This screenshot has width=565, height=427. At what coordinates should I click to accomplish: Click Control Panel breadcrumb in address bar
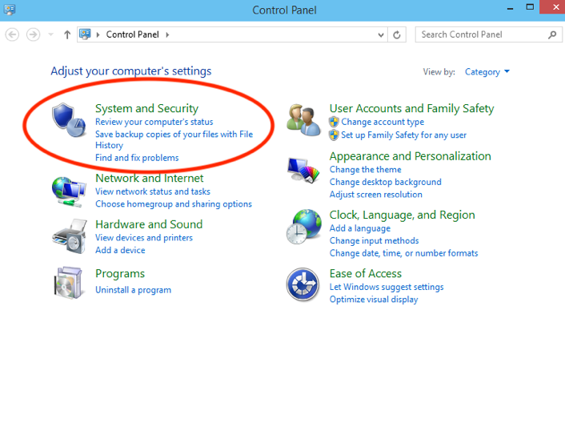pyautogui.click(x=132, y=34)
